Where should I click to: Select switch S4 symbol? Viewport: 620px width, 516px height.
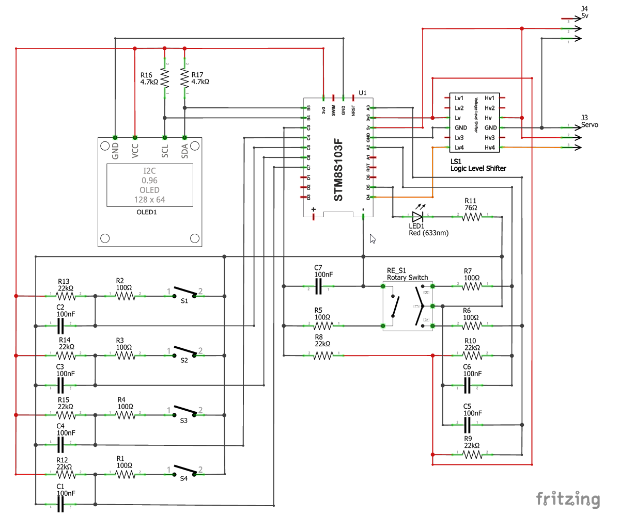click(x=184, y=471)
